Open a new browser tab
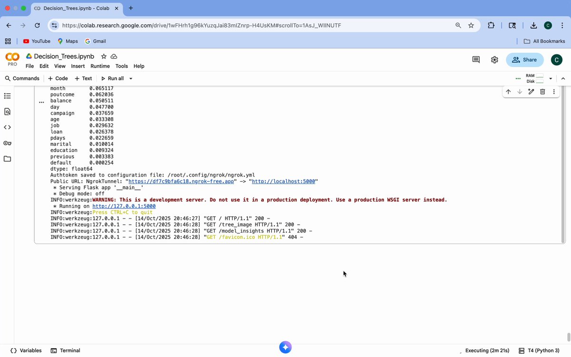 tap(131, 8)
